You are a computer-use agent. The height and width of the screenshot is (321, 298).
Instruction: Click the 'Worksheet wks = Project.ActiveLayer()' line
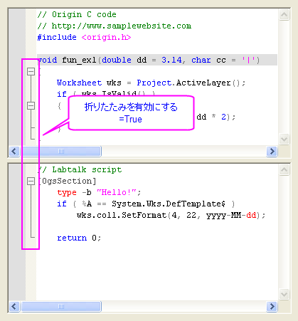(x=151, y=83)
